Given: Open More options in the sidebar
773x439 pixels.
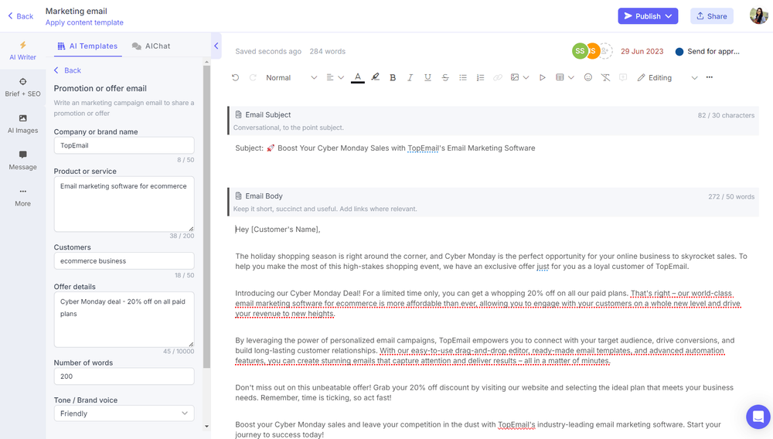Looking at the screenshot, I should [x=22, y=197].
